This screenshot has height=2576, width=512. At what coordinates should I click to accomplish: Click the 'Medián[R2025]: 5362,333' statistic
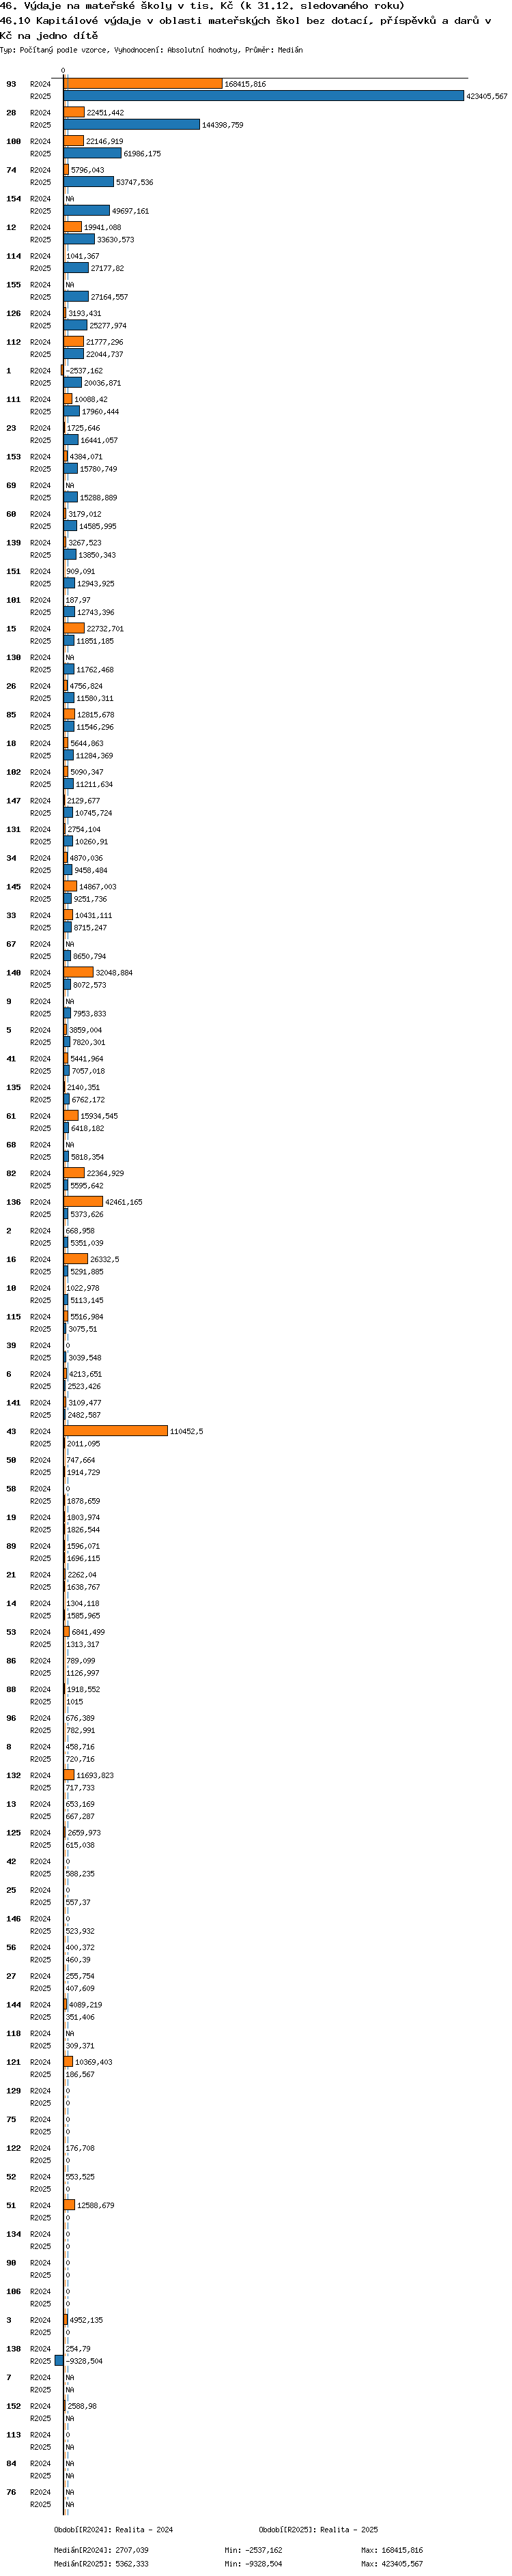(101, 2563)
